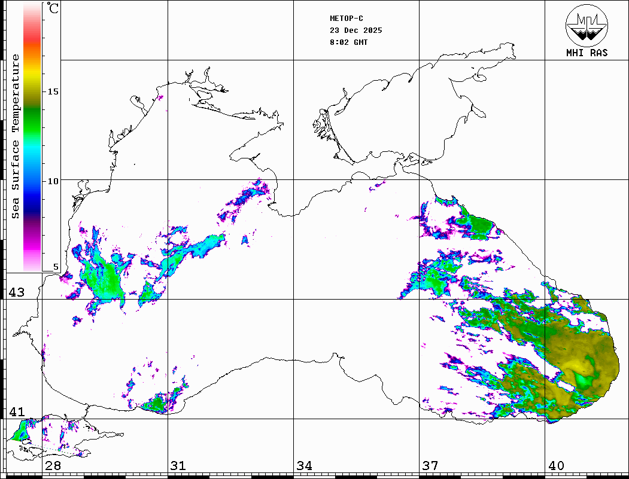Image resolution: width=629 pixels, height=479 pixels.
Task: Select the METOP-C satellite label
Action: click(347, 19)
